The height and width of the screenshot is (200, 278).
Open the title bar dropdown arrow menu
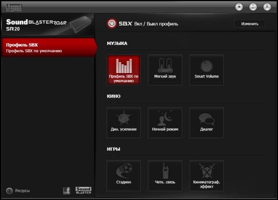click(239, 7)
